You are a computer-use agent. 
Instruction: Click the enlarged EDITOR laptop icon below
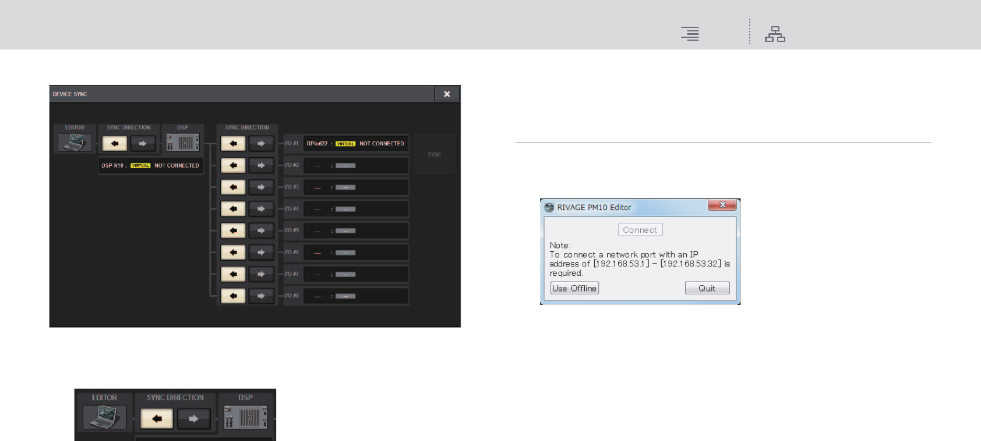[105, 417]
